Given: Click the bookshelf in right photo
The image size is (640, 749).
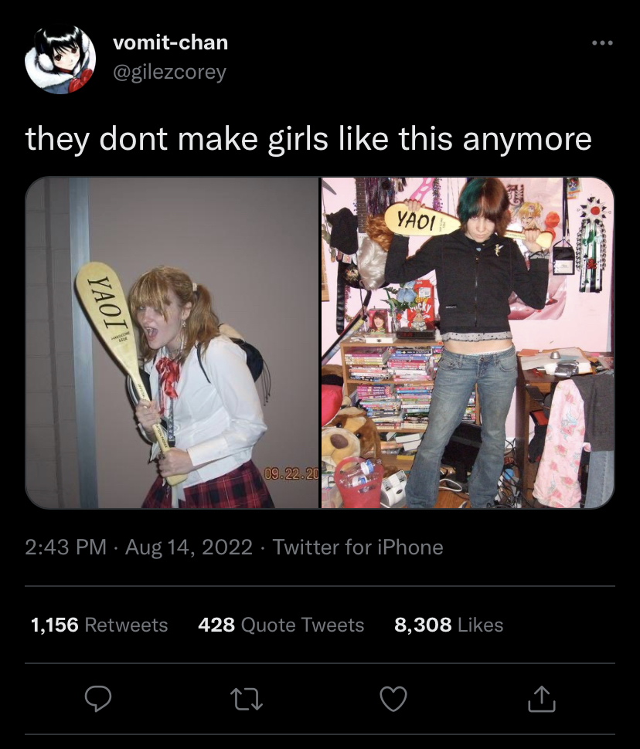Looking at the screenshot, I should tap(392, 387).
